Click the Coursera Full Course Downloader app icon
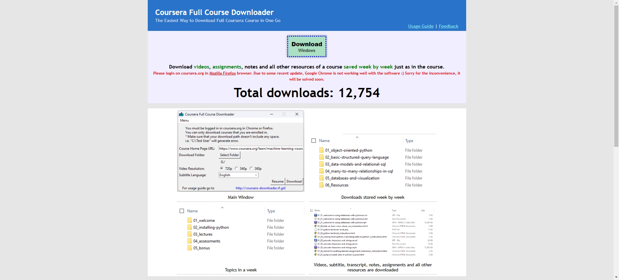The width and height of the screenshot is (619, 280). coord(181,114)
